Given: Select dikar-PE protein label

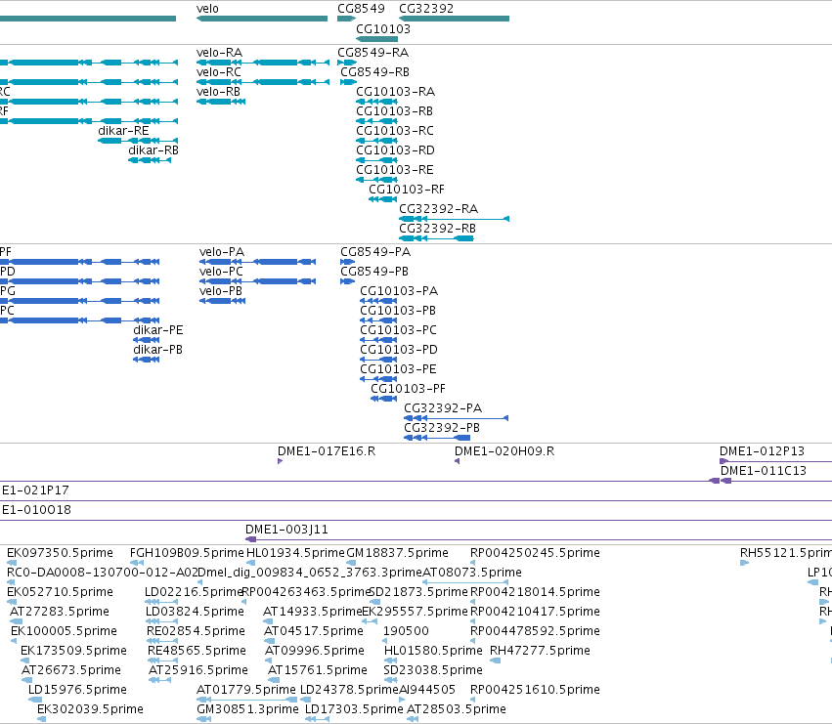Looking at the screenshot, I should [158, 330].
